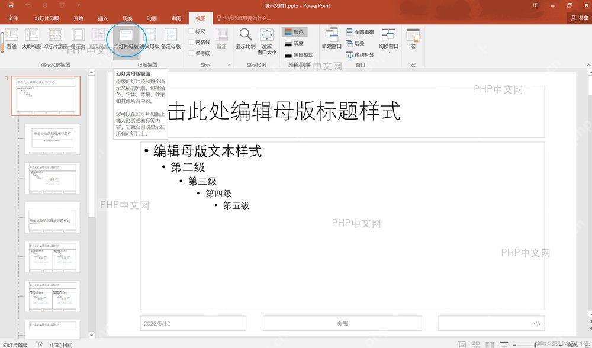The image size is (592, 348).
Task: Click Arrange All (全部重排)
Action: 360,32
